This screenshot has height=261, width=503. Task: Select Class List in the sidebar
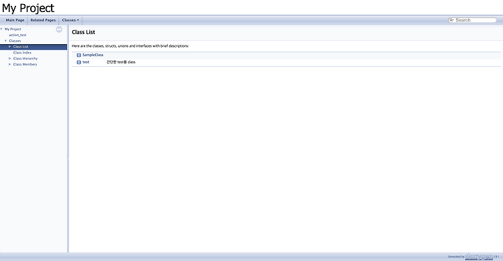point(21,47)
